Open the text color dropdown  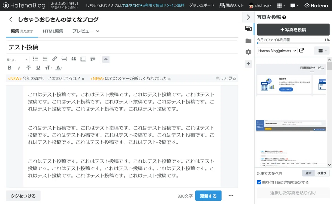pos(59,68)
